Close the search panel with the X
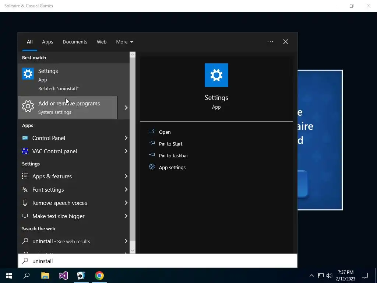The image size is (377, 283). coord(286,42)
